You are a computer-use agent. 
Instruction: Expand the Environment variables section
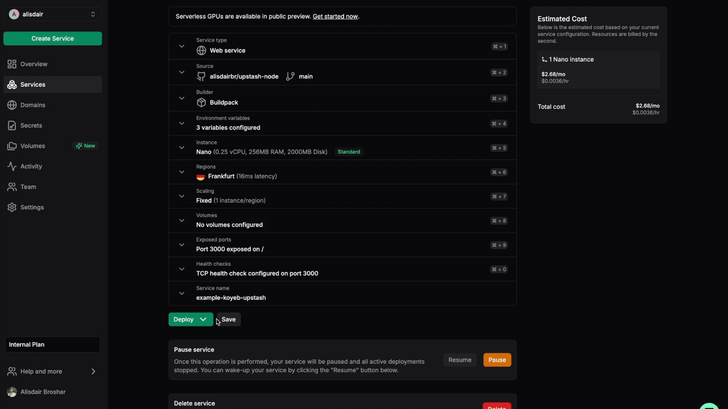tap(182, 123)
